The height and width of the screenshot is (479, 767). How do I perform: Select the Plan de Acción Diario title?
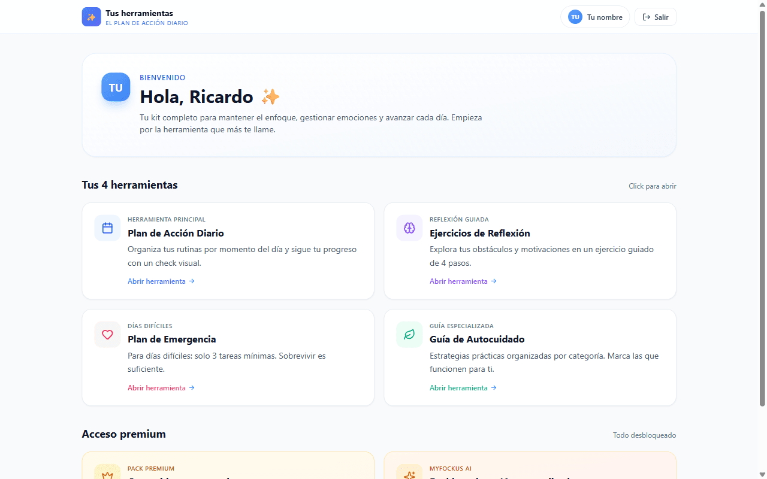(176, 234)
